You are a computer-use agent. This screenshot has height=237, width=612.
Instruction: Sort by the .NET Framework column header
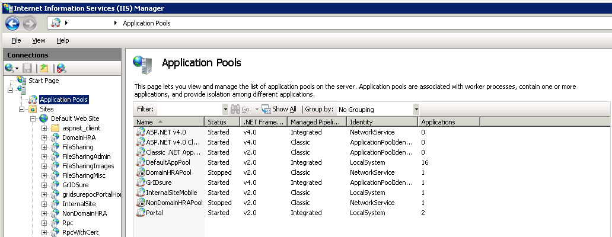tap(263, 122)
